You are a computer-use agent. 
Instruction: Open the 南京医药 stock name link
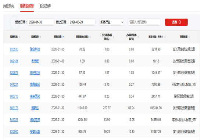35,96
